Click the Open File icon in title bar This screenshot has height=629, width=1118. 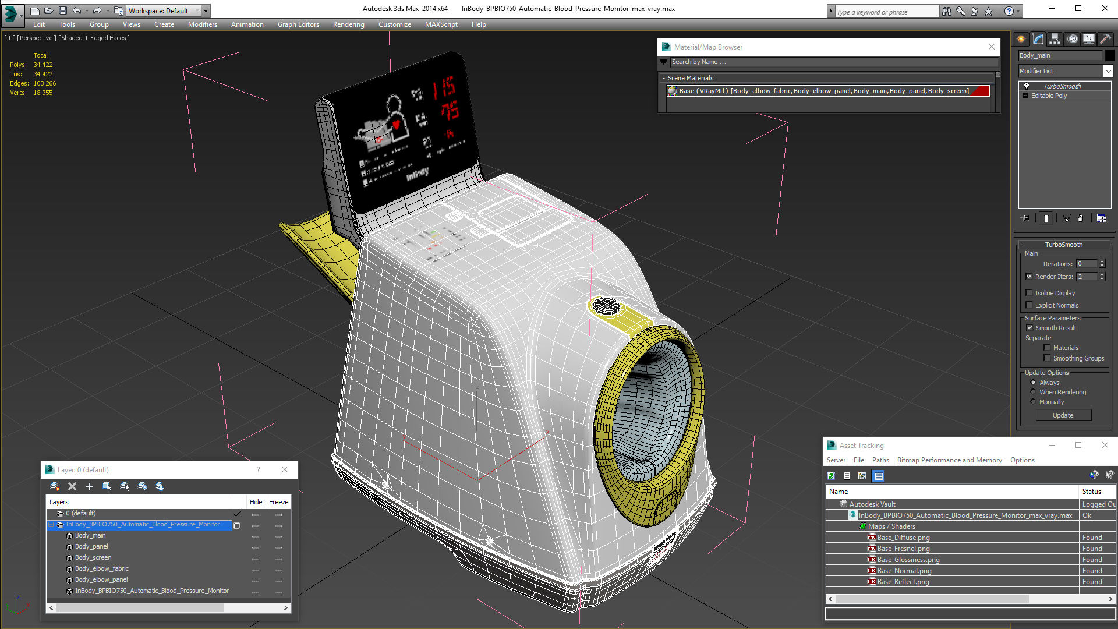(49, 10)
